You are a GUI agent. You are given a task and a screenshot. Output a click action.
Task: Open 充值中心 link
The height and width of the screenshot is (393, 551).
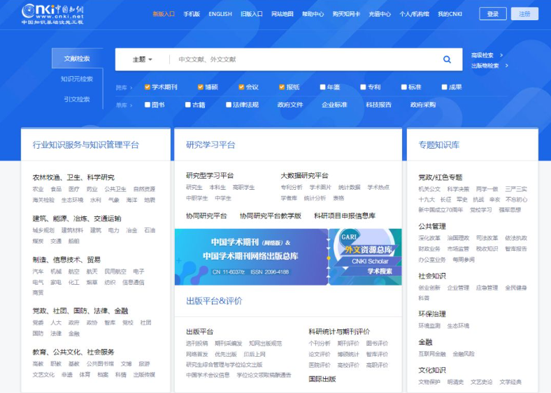380,14
